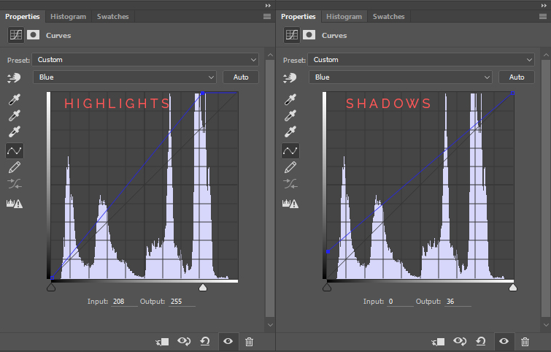551x352 pixels.
Task: Clip adjustment to layer in right panel
Action: [x=438, y=342]
